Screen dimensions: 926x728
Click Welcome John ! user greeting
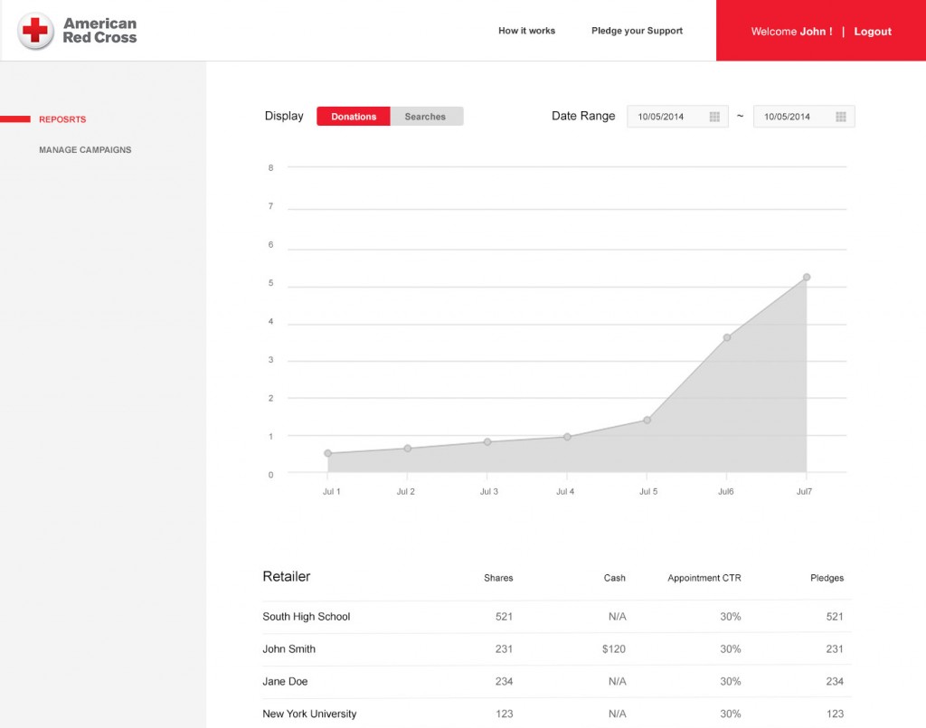coord(791,32)
